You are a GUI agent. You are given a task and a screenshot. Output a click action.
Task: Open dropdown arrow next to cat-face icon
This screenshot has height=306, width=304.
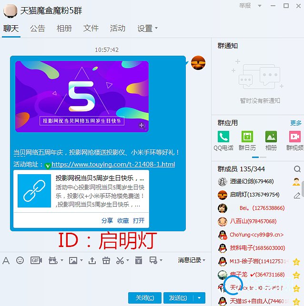pyautogui.click(x=62, y=260)
